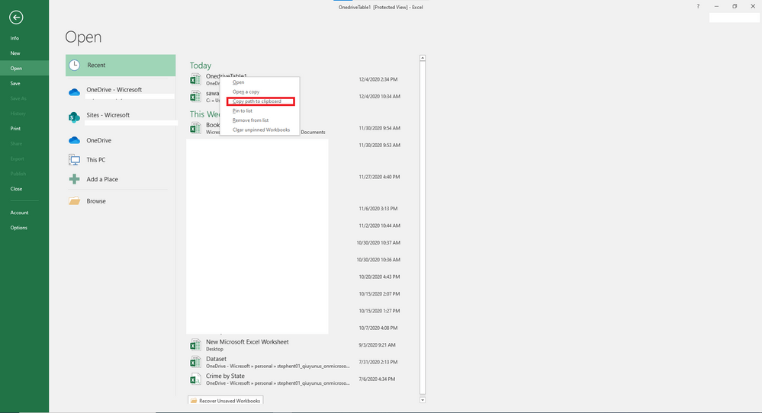Click the 7/31/2020 2:13 PM timestamp
762x413 pixels.
(x=378, y=362)
